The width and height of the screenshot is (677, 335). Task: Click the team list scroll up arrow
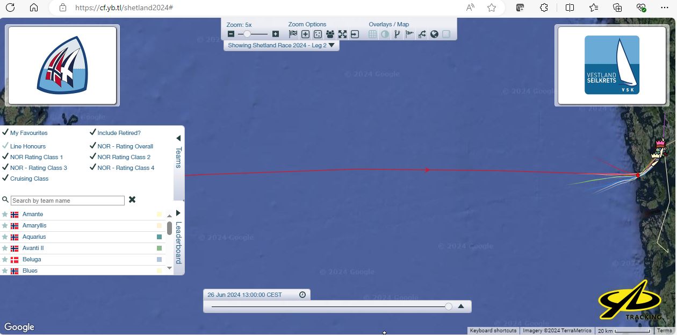tap(170, 216)
